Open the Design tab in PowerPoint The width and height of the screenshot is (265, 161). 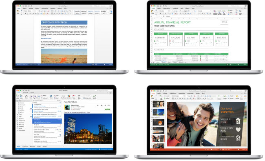(x=165, y=93)
